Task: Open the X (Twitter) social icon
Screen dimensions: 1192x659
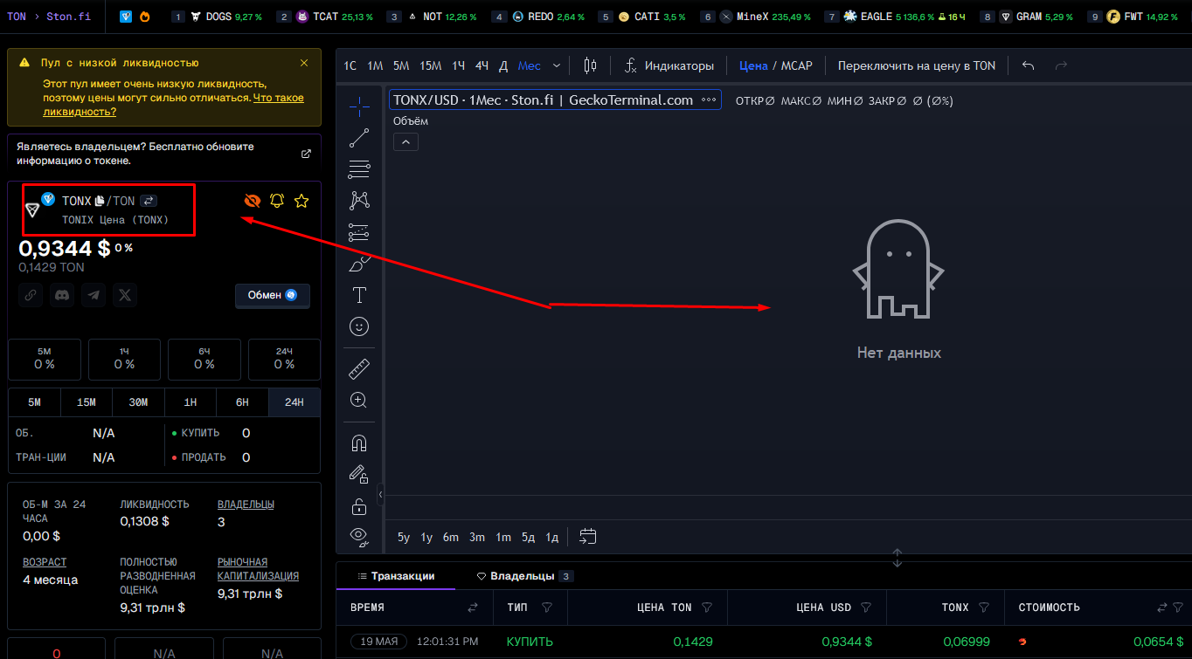Action: [125, 295]
